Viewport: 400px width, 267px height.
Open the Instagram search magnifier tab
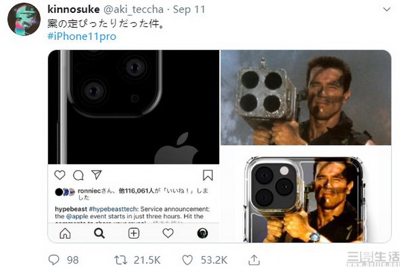tap(99, 233)
